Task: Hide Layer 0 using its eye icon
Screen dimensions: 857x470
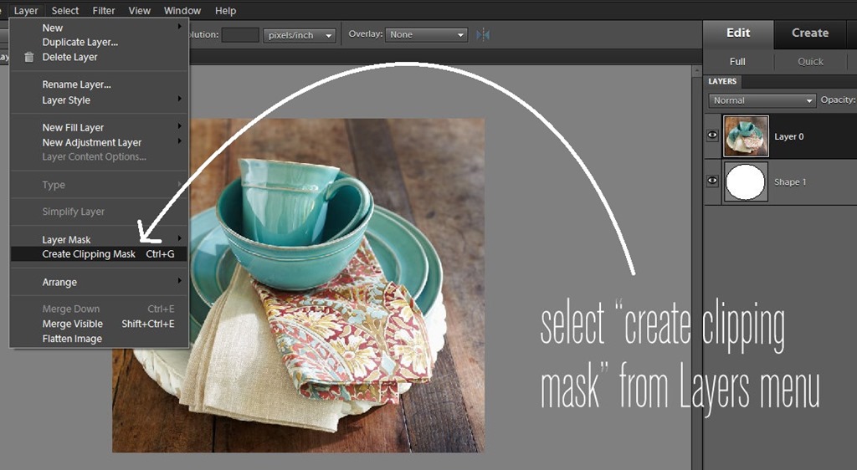Action: [x=712, y=136]
